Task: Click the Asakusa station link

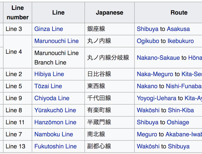Action: click(x=178, y=29)
